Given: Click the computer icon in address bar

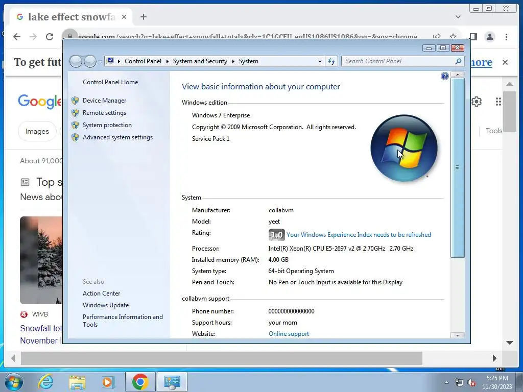Looking at the screenshot, I should [x=110, y=61].
